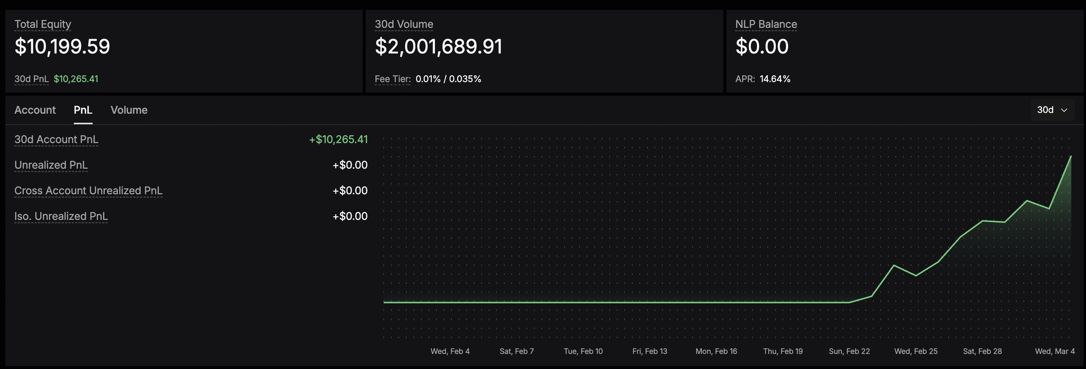Click the chart peak at Wed, Mar 4
The image size is (1086, 369).
pyautogui.click(x=1071, y=157)
